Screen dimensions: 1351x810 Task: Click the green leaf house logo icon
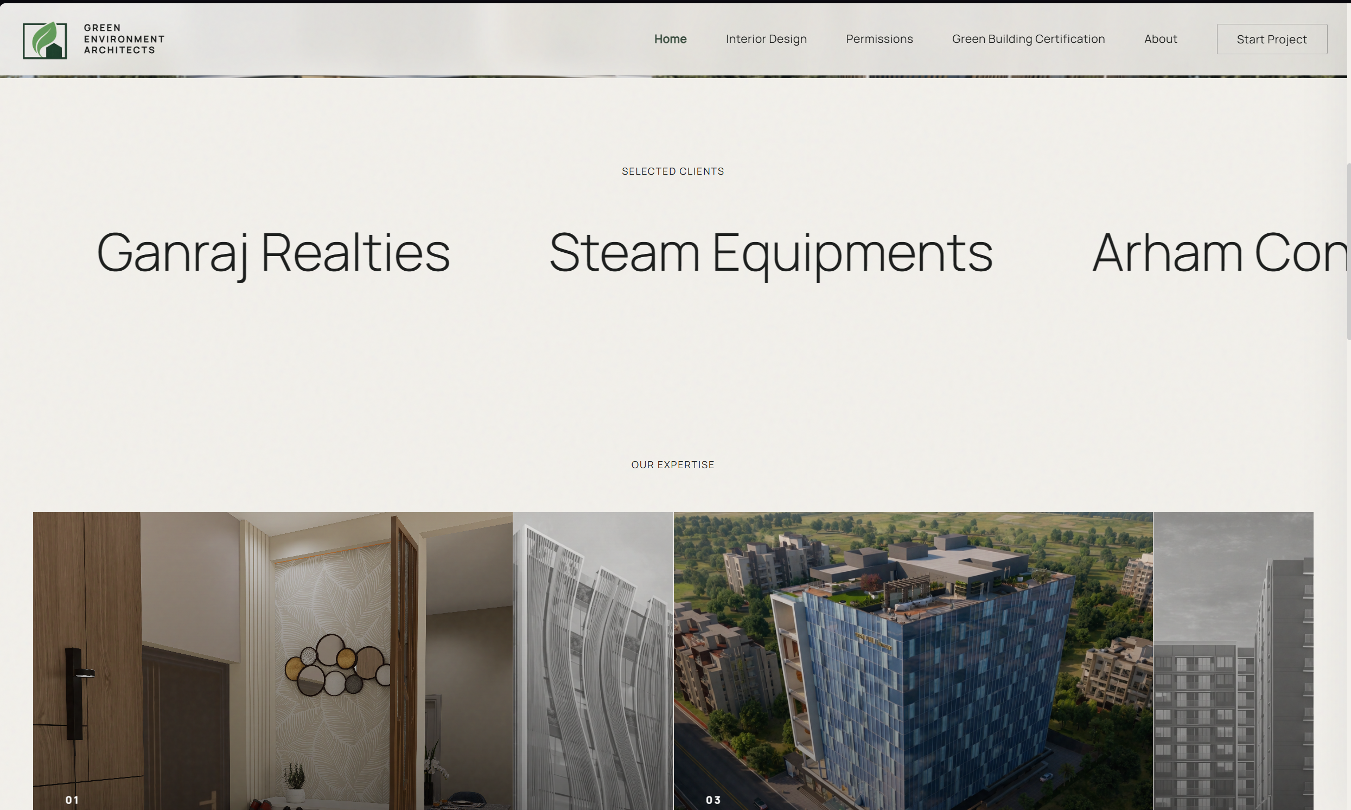click(x=44, y=40)
